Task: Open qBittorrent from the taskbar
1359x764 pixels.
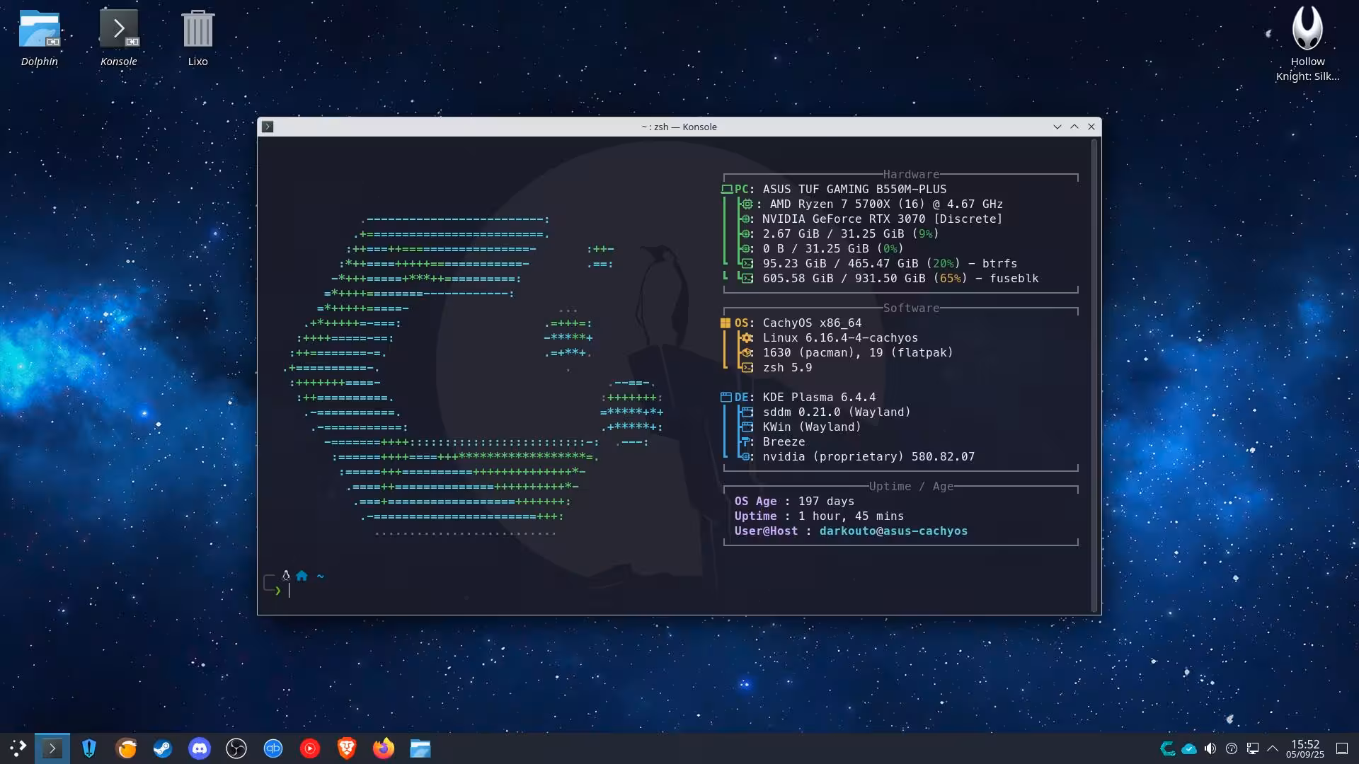Action: point(273,748)
